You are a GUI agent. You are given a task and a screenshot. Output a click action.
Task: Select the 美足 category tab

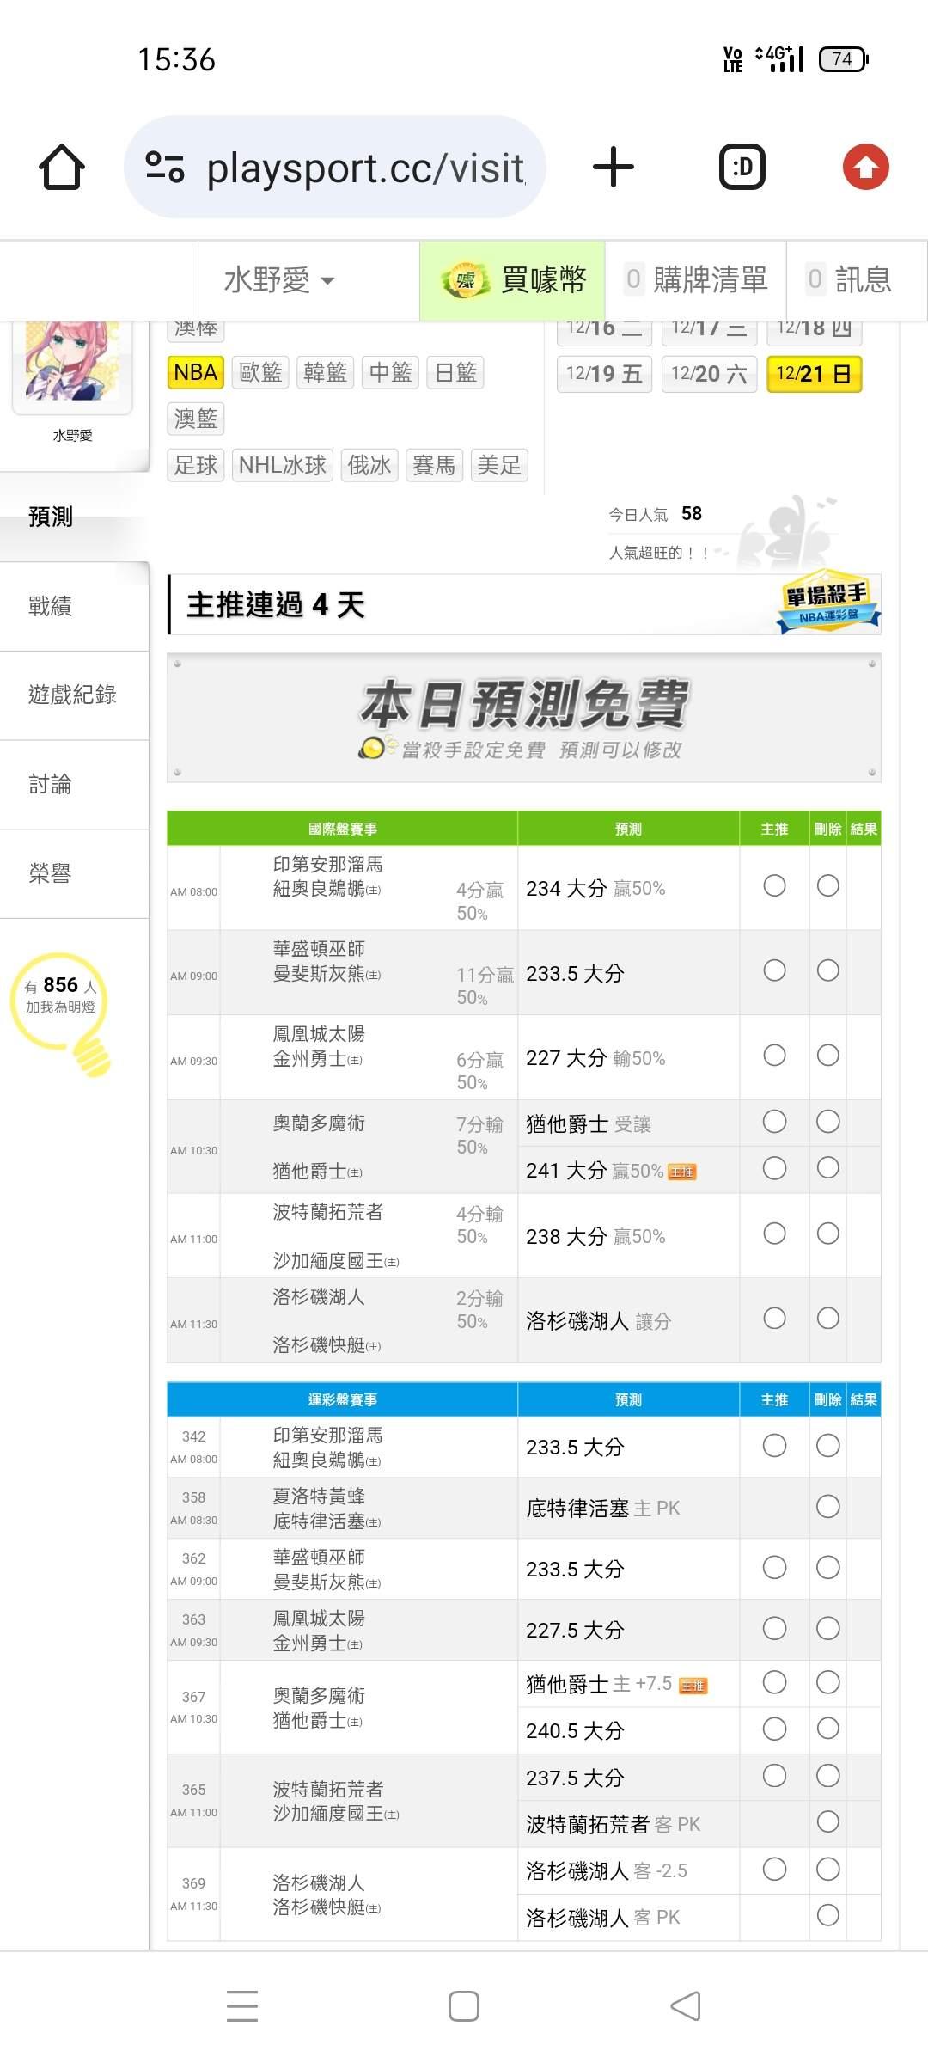[x=499, y=465]
